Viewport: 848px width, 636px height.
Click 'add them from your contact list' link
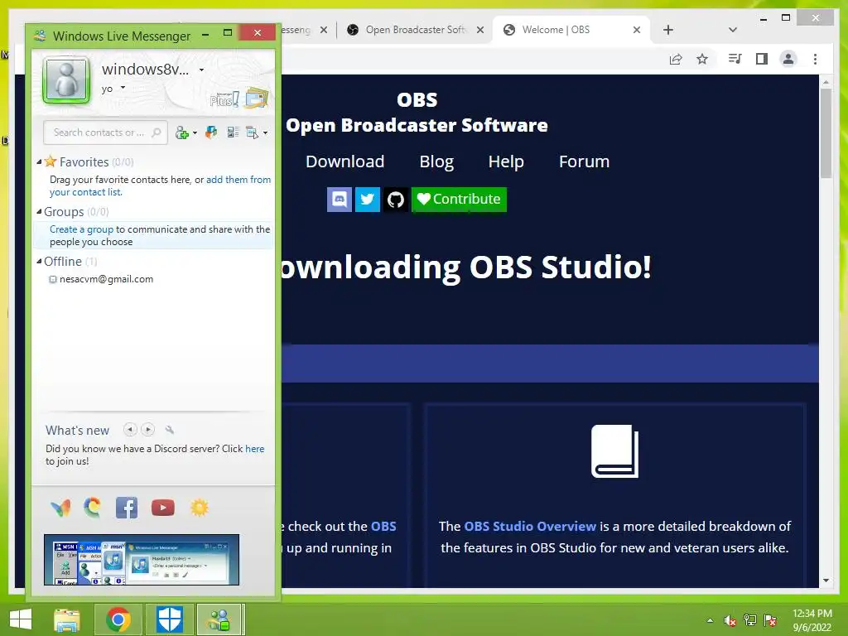[160, 185]
